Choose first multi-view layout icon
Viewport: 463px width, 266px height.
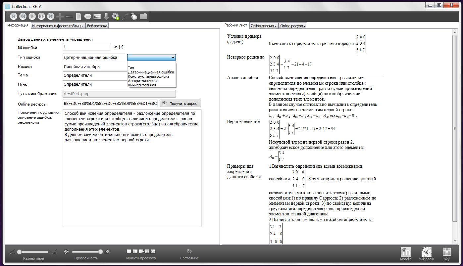click(129, 252)
